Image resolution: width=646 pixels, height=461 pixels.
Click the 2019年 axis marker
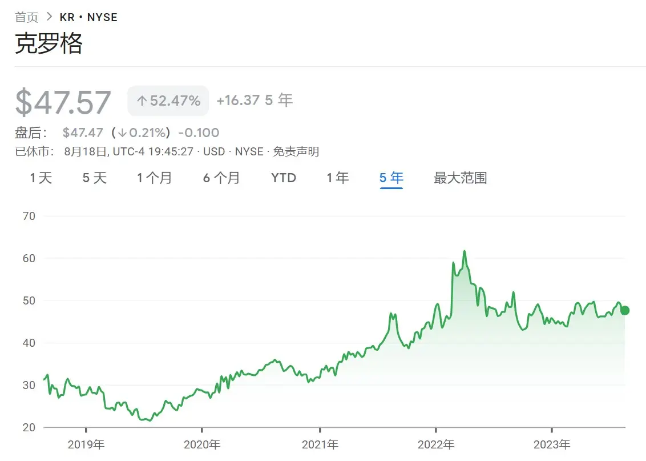click(86, 444)
